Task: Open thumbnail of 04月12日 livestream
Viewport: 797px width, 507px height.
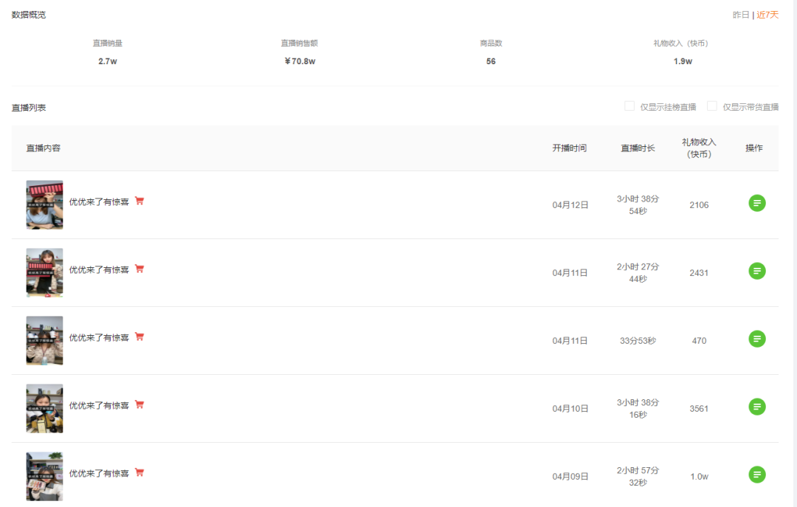Action: [x=45, y=205]
